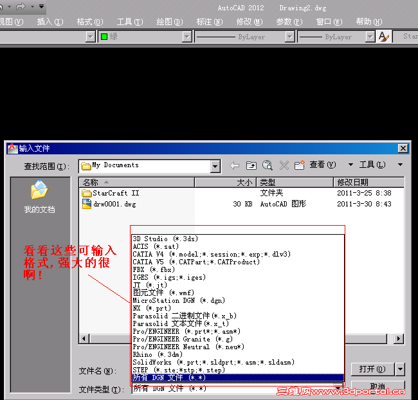Open the My Documents location dropdown
This screenshot has height=400, width=418.
[x=215, y=167]
